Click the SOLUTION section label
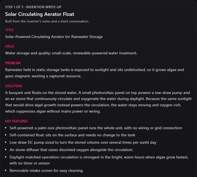Image resolution: width=197 pixels, height=177 pixels. pyautogui.click(x=13, y=86)
